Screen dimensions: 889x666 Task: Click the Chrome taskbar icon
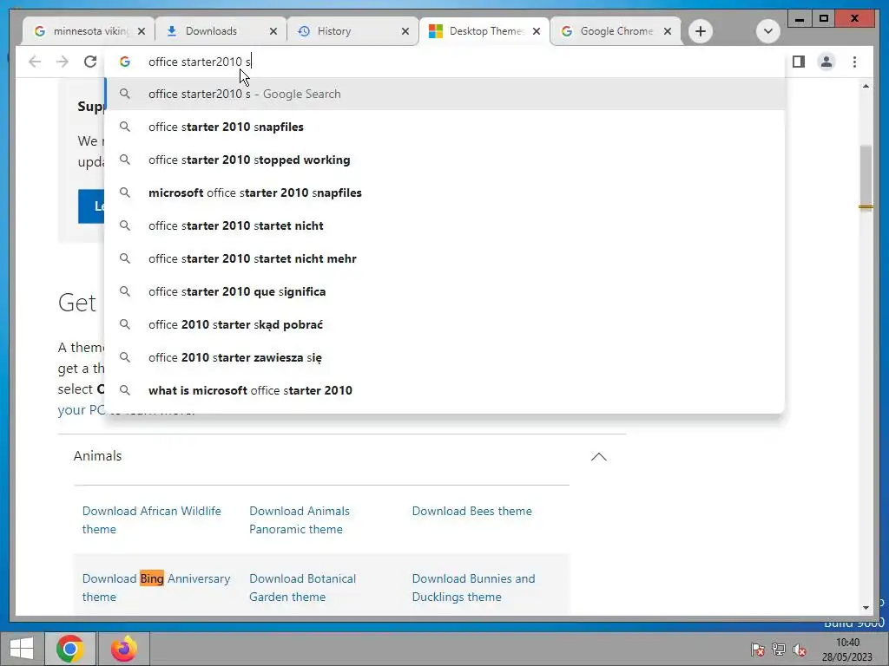point(69,649)
